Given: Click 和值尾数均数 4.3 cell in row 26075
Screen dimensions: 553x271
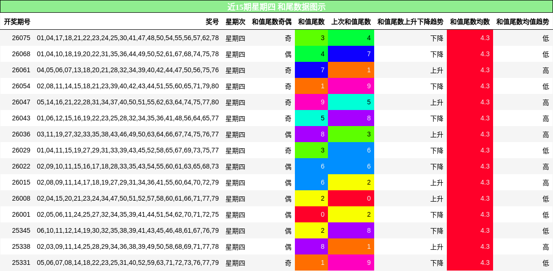Looking at the screenshot, I should (470, 38).
